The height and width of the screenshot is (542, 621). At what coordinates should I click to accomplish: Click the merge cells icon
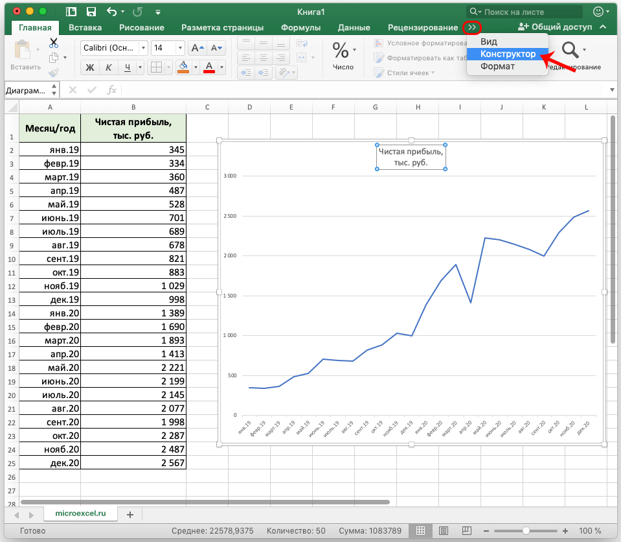(302, 58)
